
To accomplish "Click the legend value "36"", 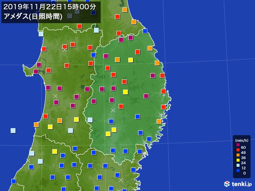I will click(x=243, y=158).
